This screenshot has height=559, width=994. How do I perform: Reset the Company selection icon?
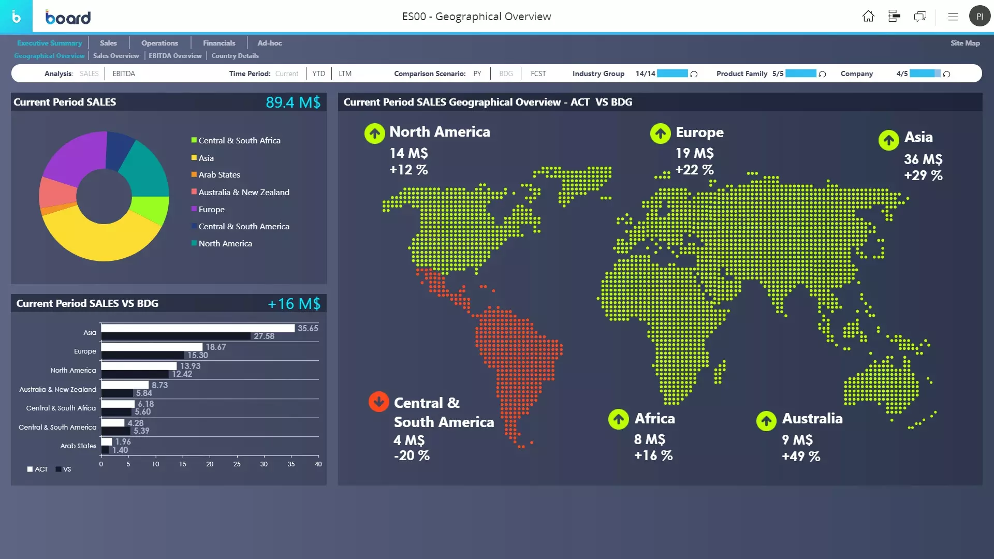[947, 74]
